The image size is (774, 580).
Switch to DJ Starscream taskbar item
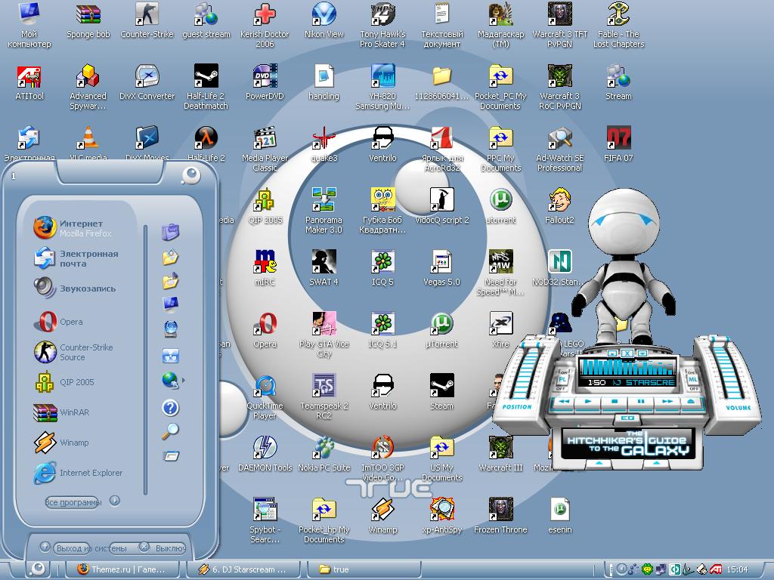pos(243,569)
